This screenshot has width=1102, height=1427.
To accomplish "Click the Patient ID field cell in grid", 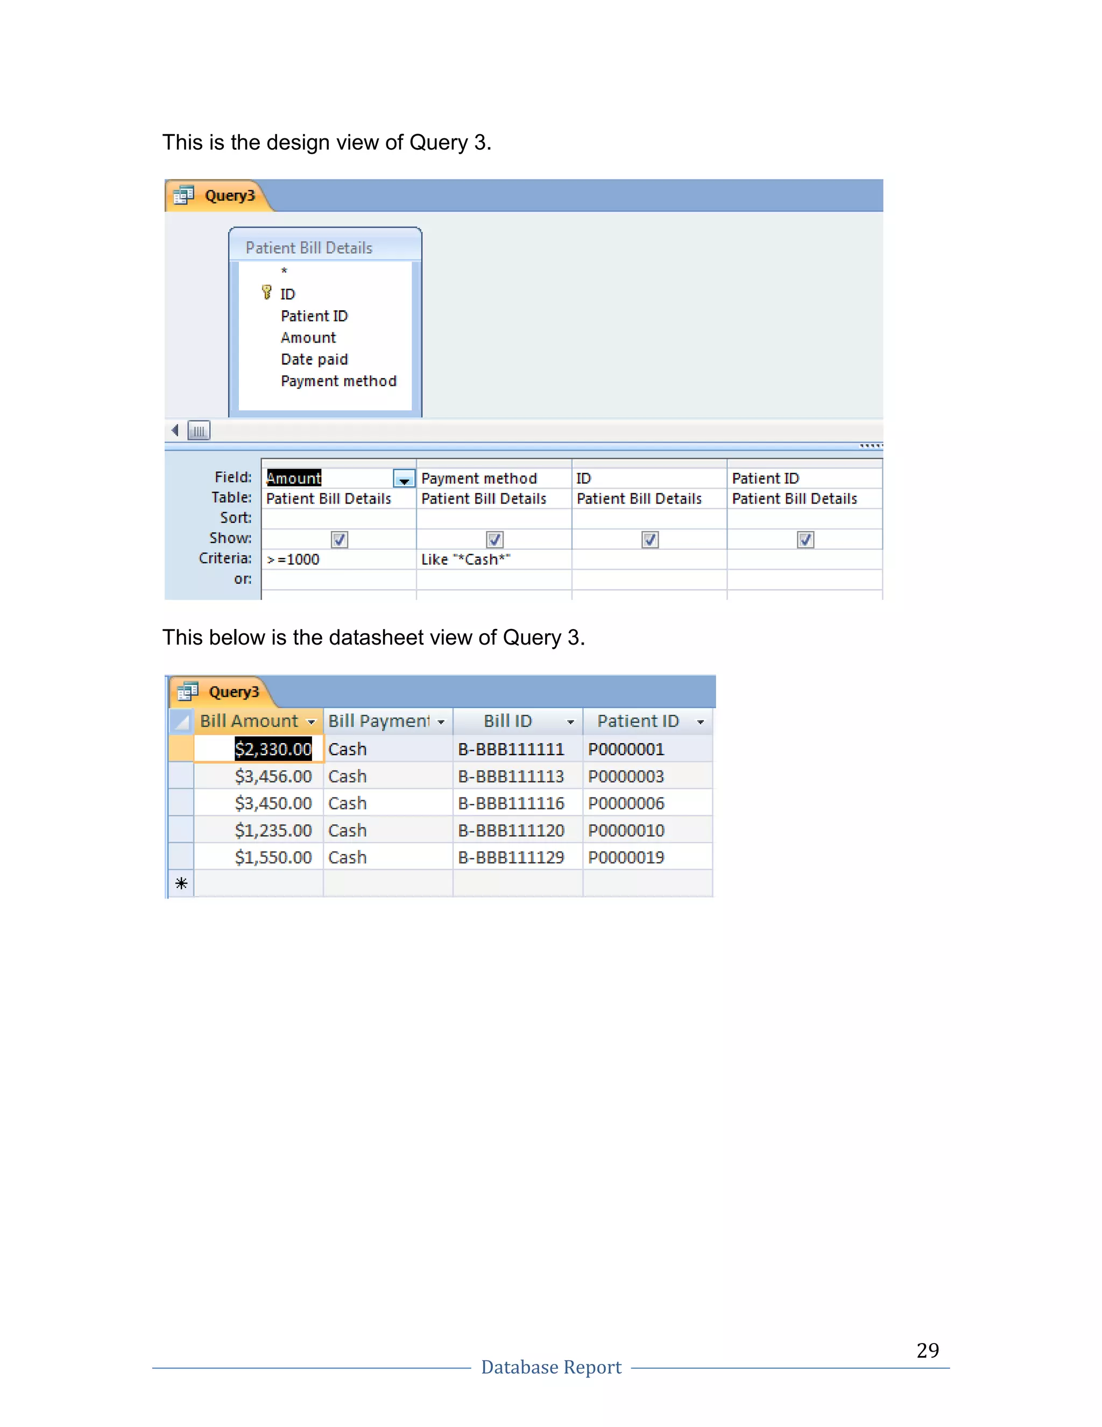I will coord(805,478).
